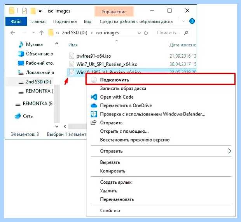Click the properties checkmark icon in title bar
The image size is (241, 222).
point(24,11)
